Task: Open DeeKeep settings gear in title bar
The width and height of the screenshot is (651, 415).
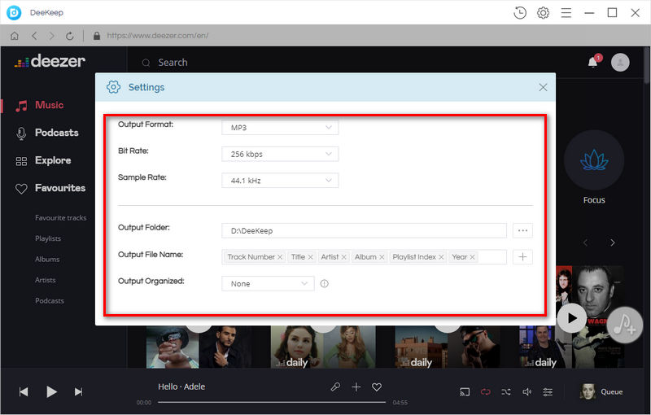Action: [543, 13]
